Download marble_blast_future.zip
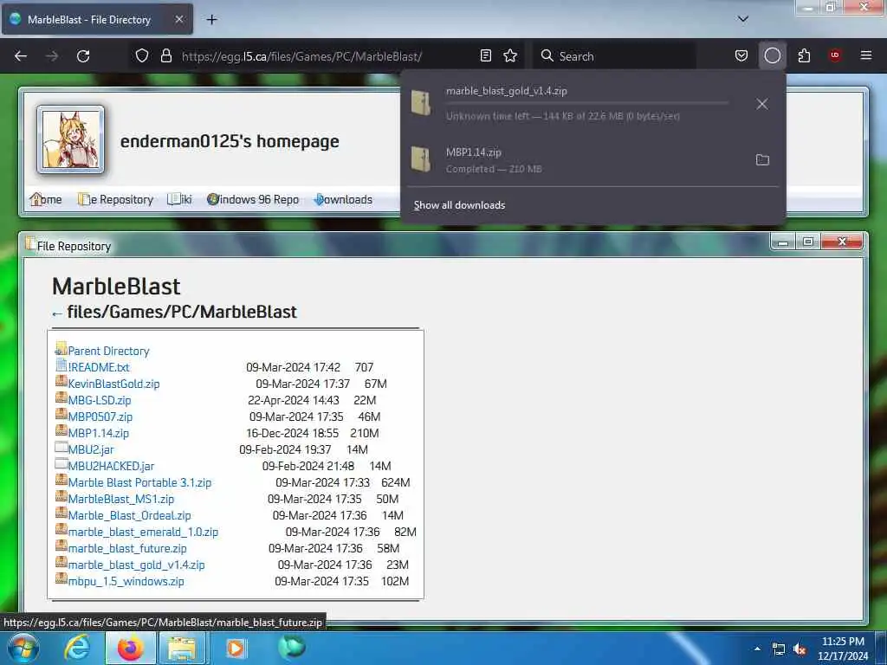This screenshot has height=665, width=887. click(127, 548)
